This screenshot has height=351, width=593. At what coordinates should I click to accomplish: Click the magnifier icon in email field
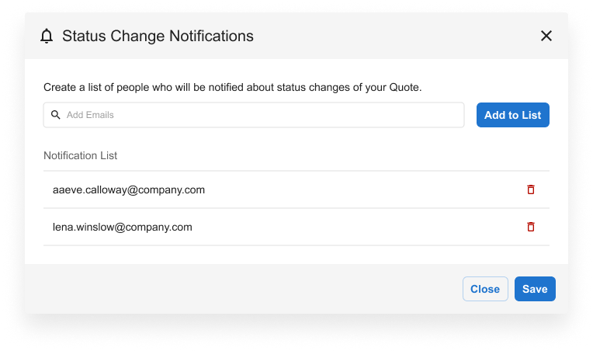pyautogui.click(x=56, y=115)
